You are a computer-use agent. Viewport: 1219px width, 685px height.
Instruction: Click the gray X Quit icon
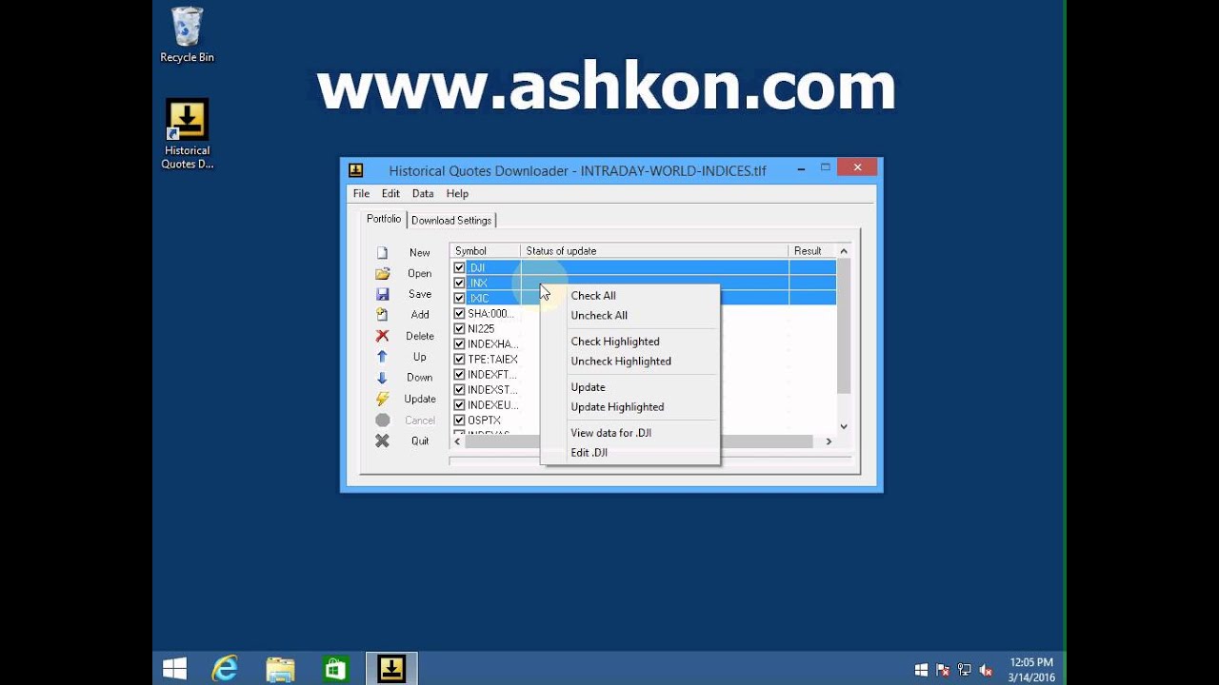(382, 440)
